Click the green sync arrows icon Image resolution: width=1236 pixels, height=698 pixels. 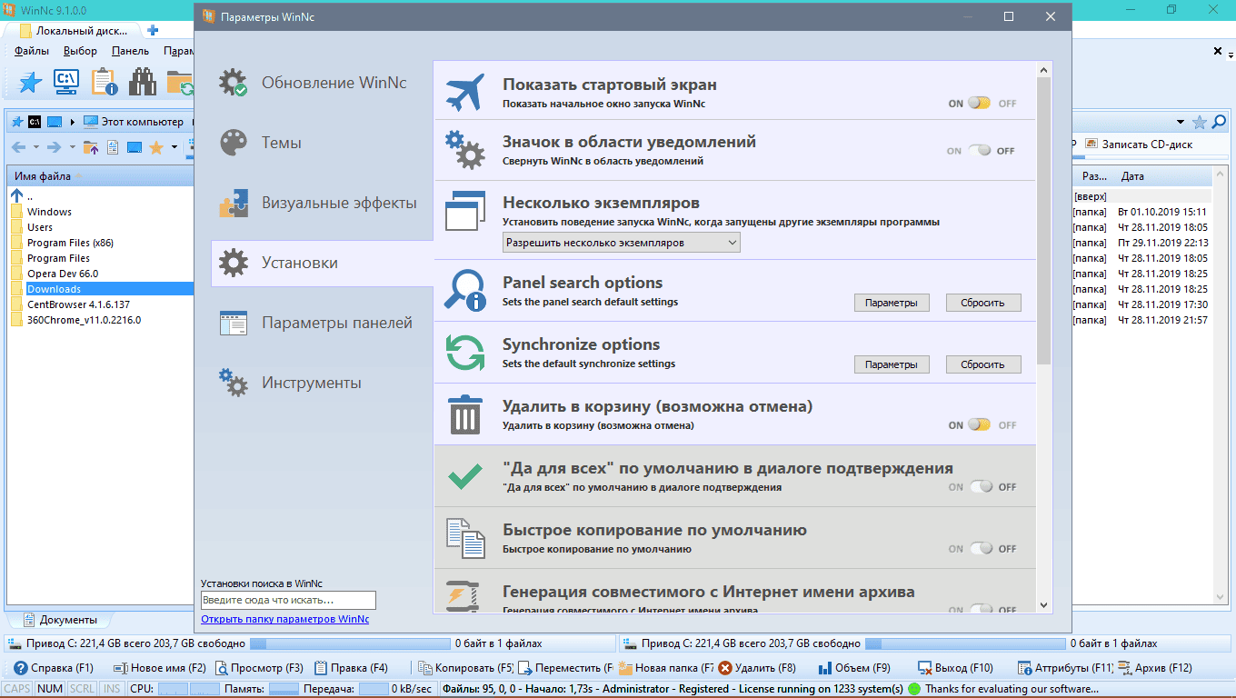click(x=465, y=354)
